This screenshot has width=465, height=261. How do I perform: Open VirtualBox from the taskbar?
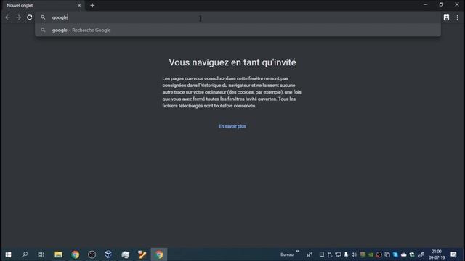108,254
